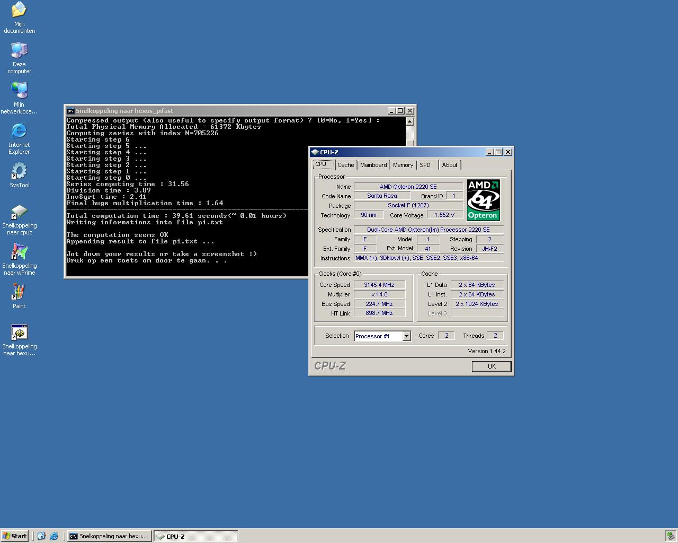This screenshot has width=678, height=543.
Task: Select CPU-Z taskbar button
Action: click(x=196, y=536)
